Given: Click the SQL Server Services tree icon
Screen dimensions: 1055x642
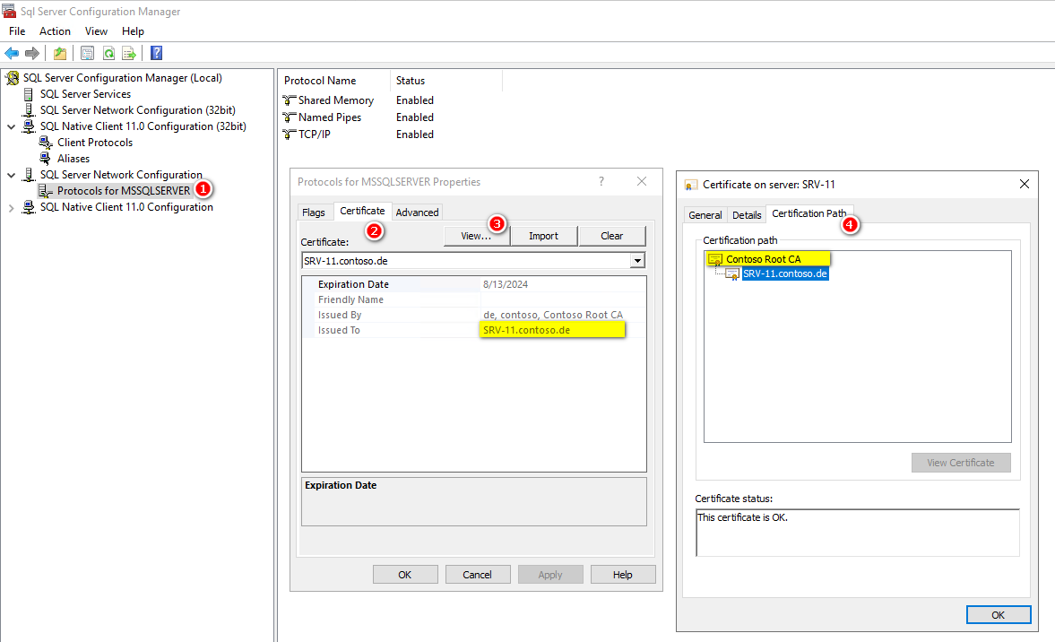Looking at the screenshot, I should (x=29, y=94).
